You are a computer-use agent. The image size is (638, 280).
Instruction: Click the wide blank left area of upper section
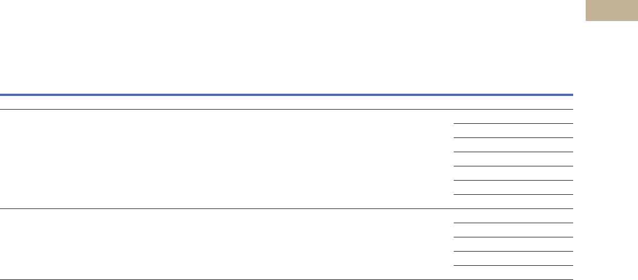coord(227,159)
